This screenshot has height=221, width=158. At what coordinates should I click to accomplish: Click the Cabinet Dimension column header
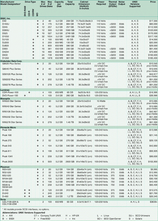(84, 5)
